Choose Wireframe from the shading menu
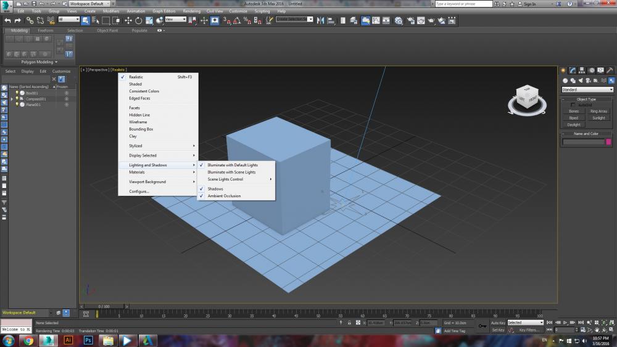 (x=138, y=122)
